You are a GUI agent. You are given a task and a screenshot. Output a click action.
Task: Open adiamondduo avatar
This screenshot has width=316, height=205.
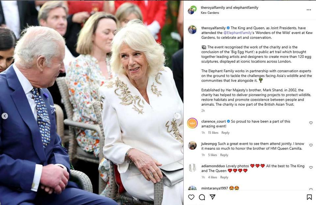[x=192, y=168]
